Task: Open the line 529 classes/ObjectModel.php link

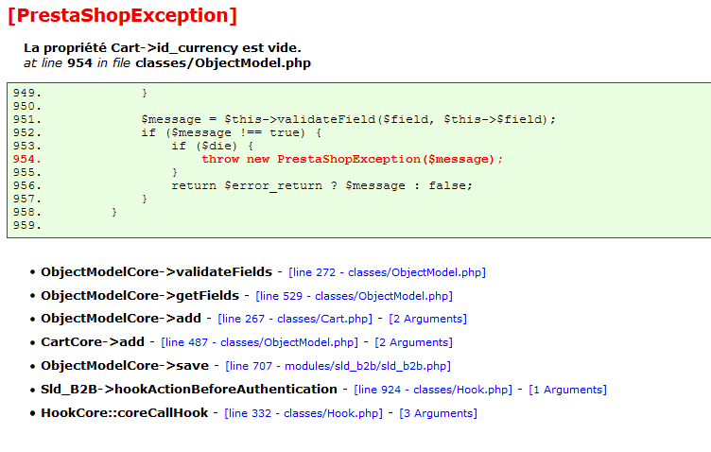Action: point(355,296)
